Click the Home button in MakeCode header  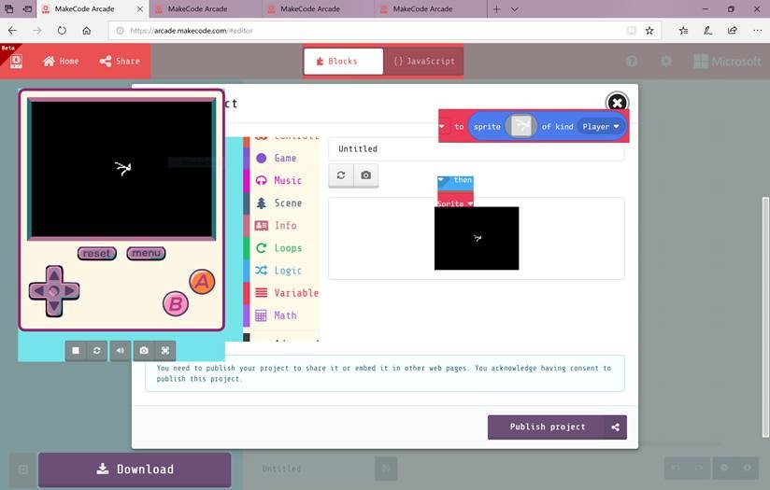click(x=61, y=62)
